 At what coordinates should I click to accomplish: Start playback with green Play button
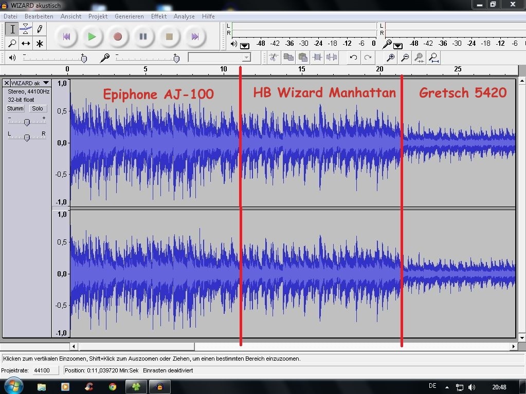92,36
